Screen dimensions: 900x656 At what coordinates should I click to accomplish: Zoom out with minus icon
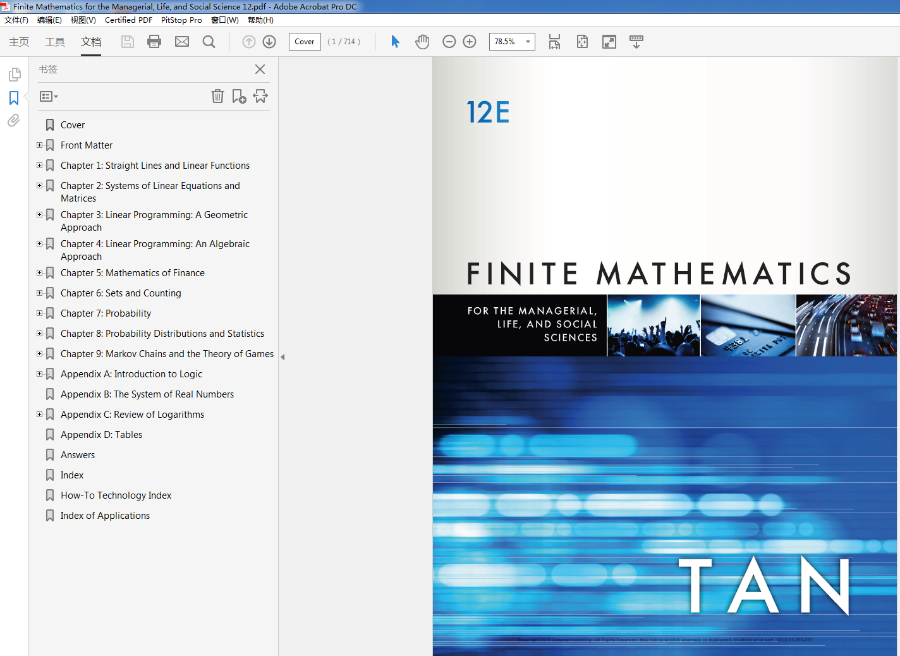pos(449,42)
